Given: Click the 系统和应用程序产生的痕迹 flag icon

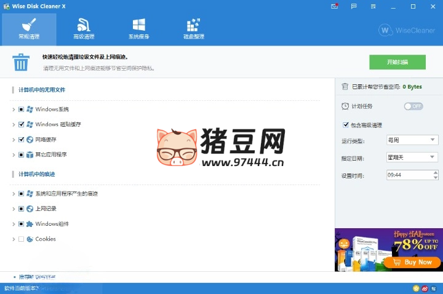Looking at the screenshot, I should (30, 194).
